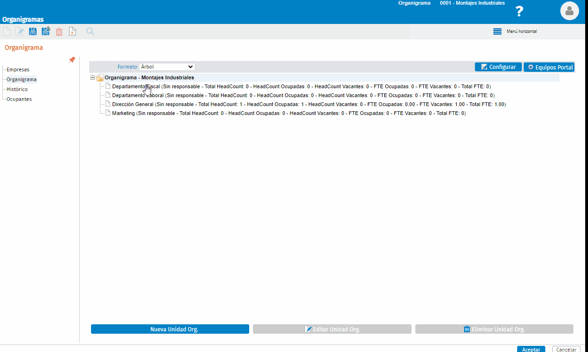This screenshot has height=352, width=588.
Task: Click the Configurar button
Action: tap(498, 67)
